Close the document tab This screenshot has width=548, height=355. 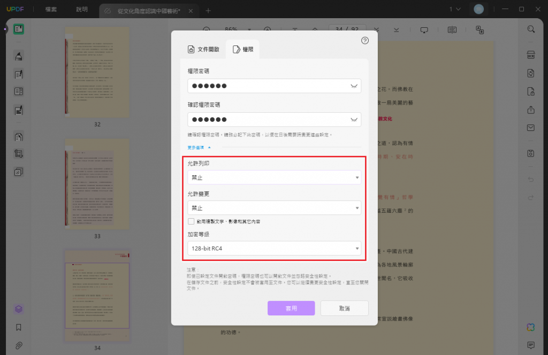click(191, 11)
